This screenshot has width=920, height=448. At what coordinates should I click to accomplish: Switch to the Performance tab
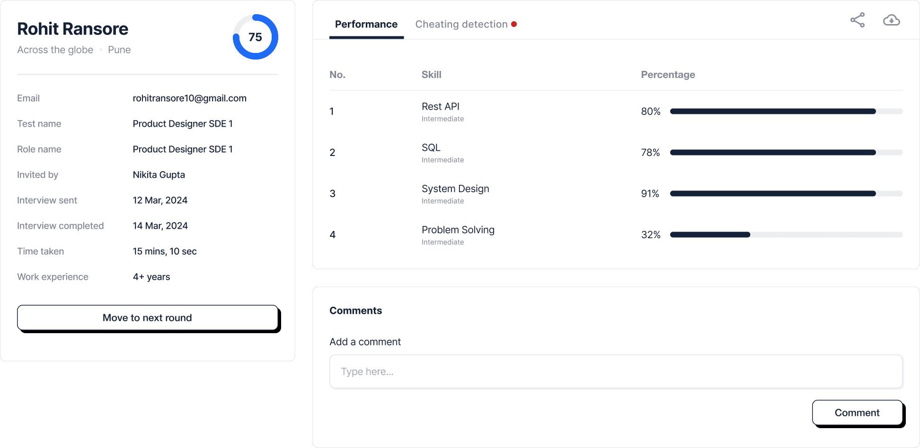coord(366,25)
